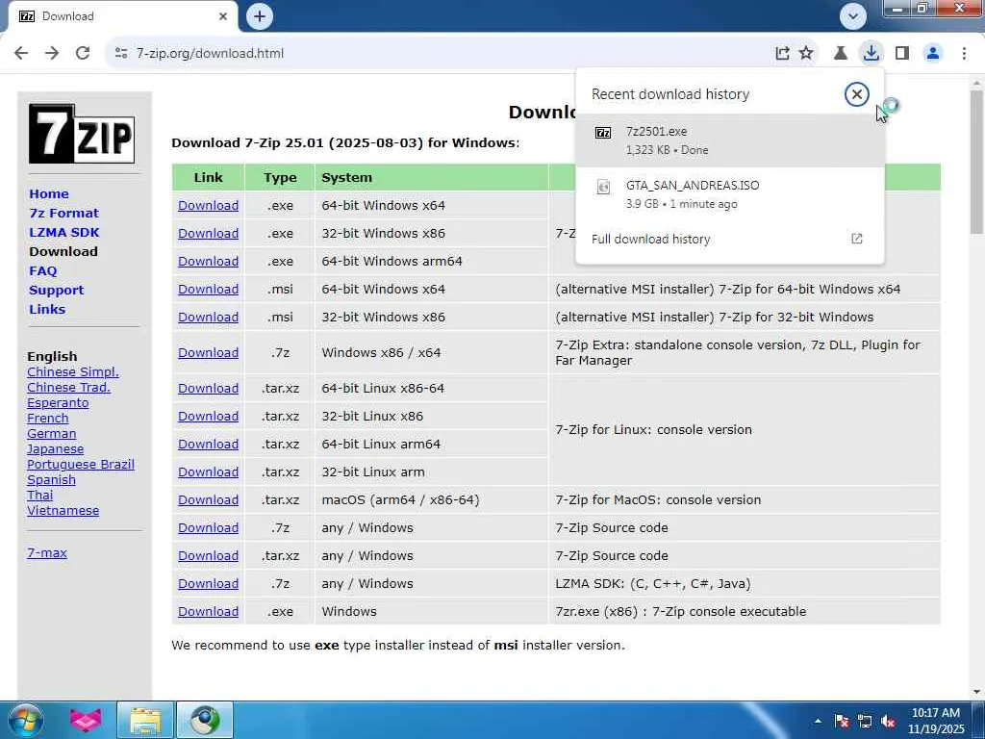Open the LZMA SDK sidebar link
The width and height of the screenshot is (985, 739).
pos(64,233)
